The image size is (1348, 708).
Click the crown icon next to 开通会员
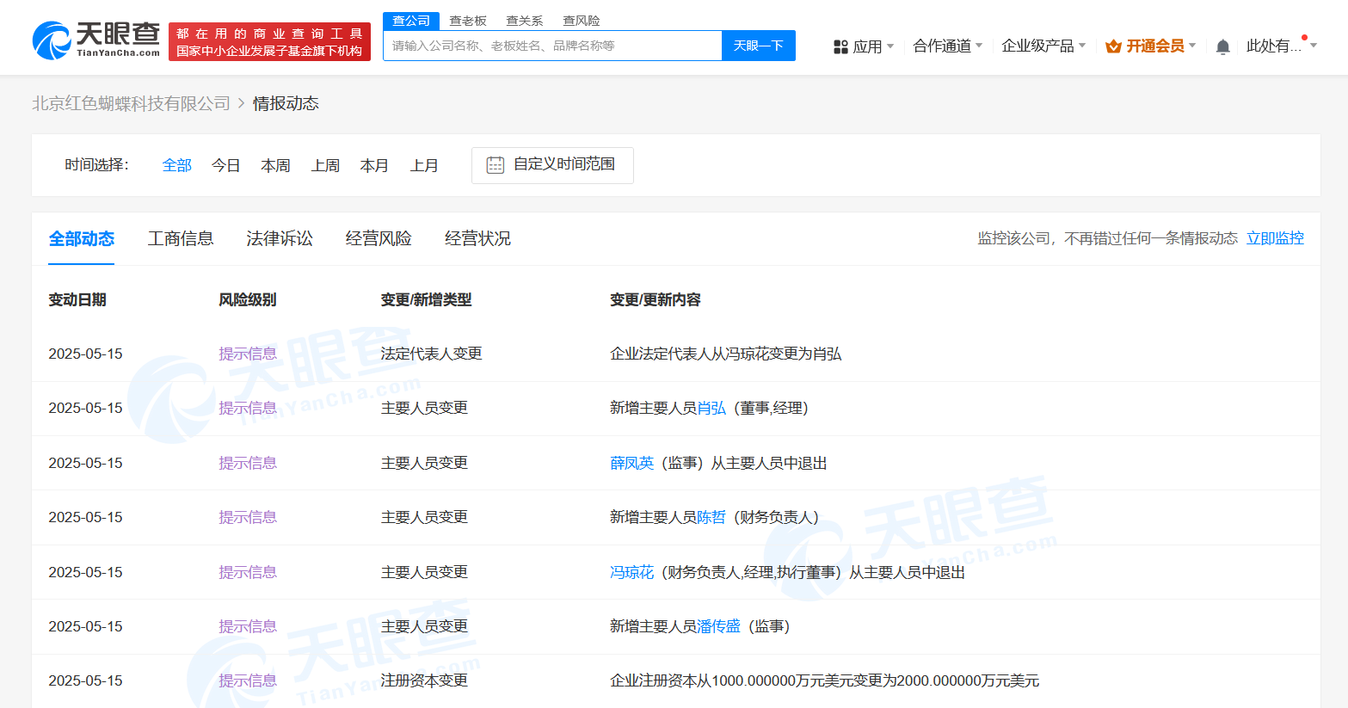click(x=1113, y=46)
